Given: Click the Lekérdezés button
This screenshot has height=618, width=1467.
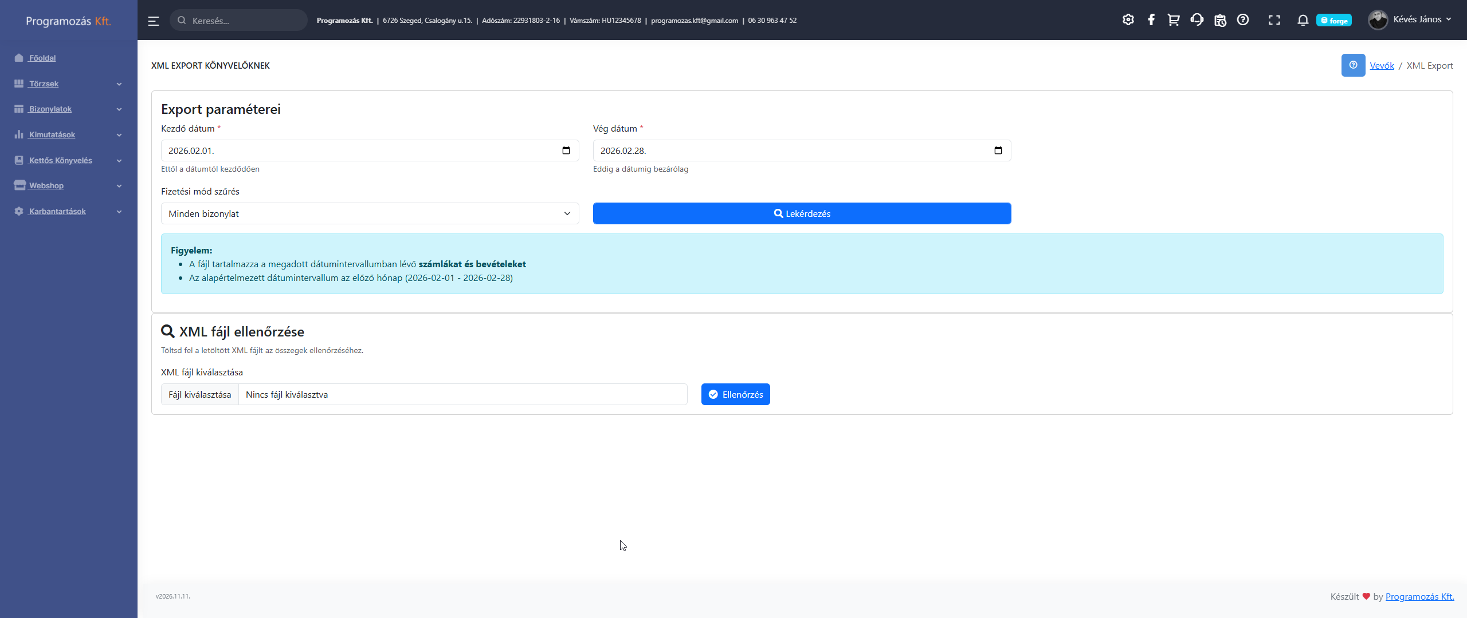Looking at the screenshot, I should point(802,213).
